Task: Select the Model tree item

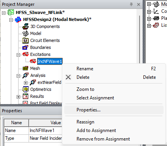Action: (36, 33)
